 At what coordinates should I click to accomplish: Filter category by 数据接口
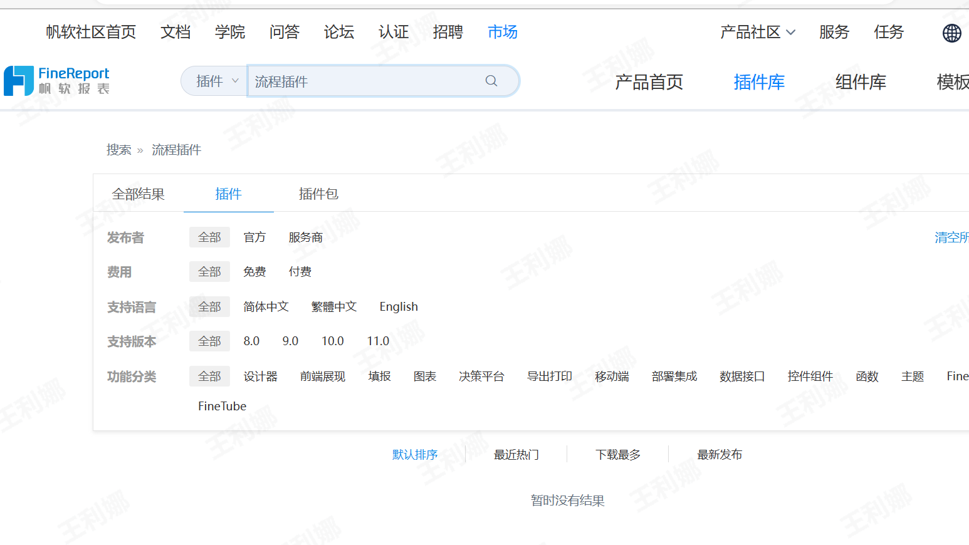pos(742,376)
